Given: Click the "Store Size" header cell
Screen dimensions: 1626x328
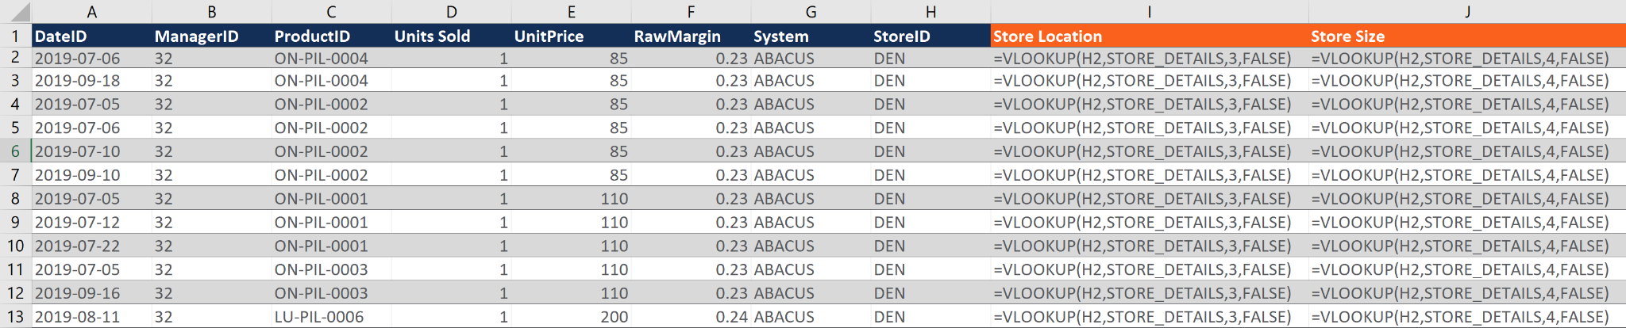Looking at the screenshot, I should coord(1466,36).
